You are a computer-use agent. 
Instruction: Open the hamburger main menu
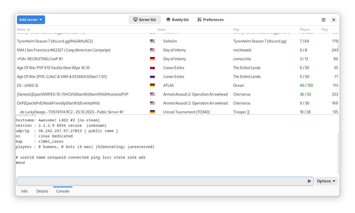323,20
